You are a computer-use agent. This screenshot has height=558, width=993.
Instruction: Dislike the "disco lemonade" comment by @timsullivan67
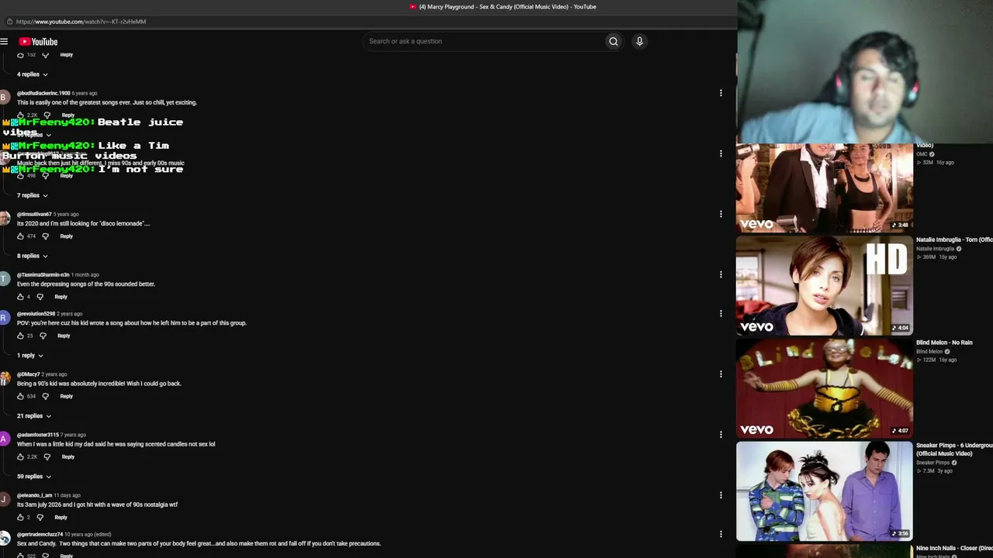point(45,236)
